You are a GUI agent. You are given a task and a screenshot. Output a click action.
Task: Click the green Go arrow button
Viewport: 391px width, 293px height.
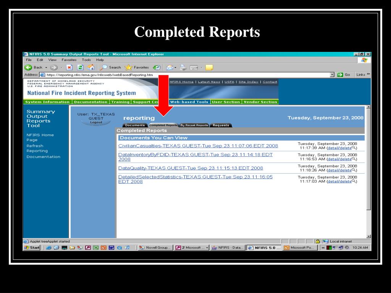(x=340, y=75)
